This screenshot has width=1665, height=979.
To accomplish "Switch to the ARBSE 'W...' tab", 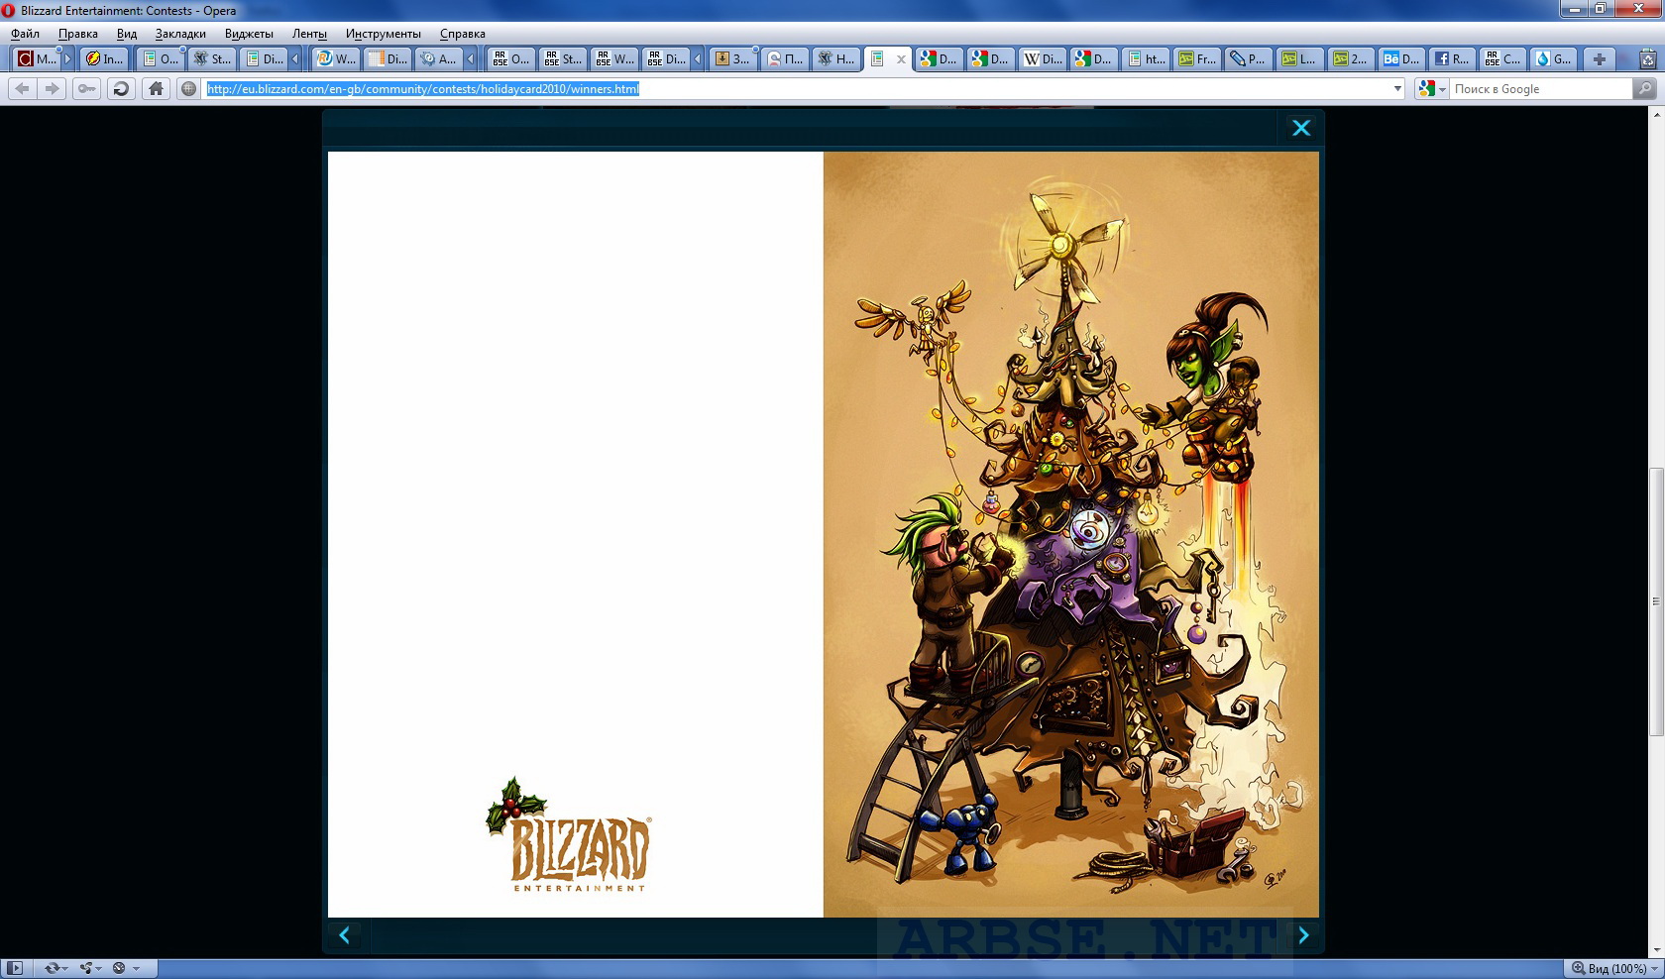I will coord(613,59).
